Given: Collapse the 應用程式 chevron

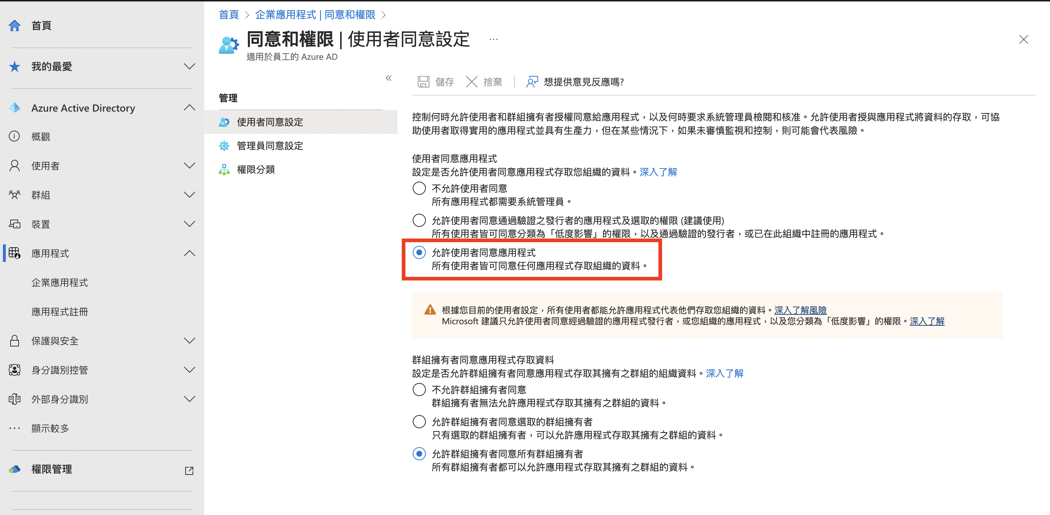Looking at the screenshot, I should coord(190,253).
